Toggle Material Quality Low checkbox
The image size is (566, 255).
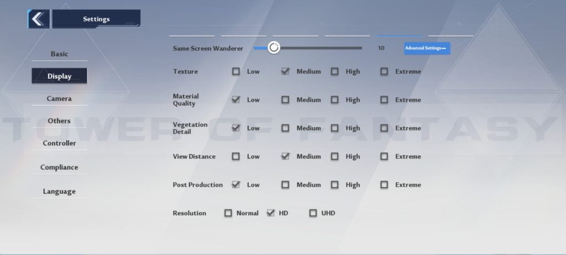pos(235,100)
